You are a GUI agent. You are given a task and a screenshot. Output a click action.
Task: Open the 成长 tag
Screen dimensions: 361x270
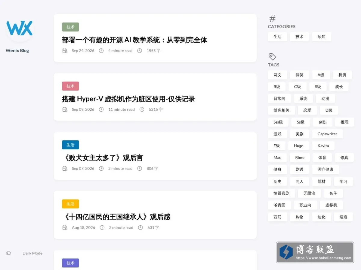[339, 87]
